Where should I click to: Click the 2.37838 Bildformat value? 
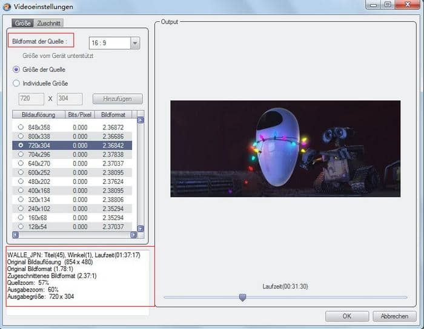[113, 155]
